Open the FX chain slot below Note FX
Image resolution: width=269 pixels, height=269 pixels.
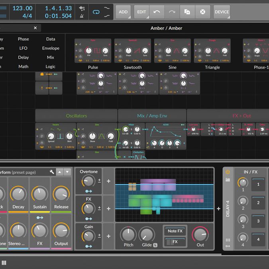(x=175, y=242)
